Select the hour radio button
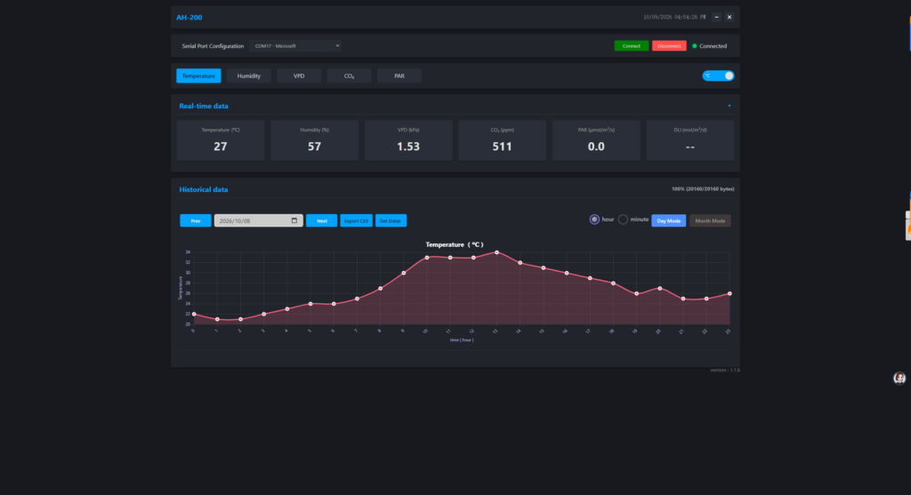This screenshot has width=911, height=495. coord(594,220)
